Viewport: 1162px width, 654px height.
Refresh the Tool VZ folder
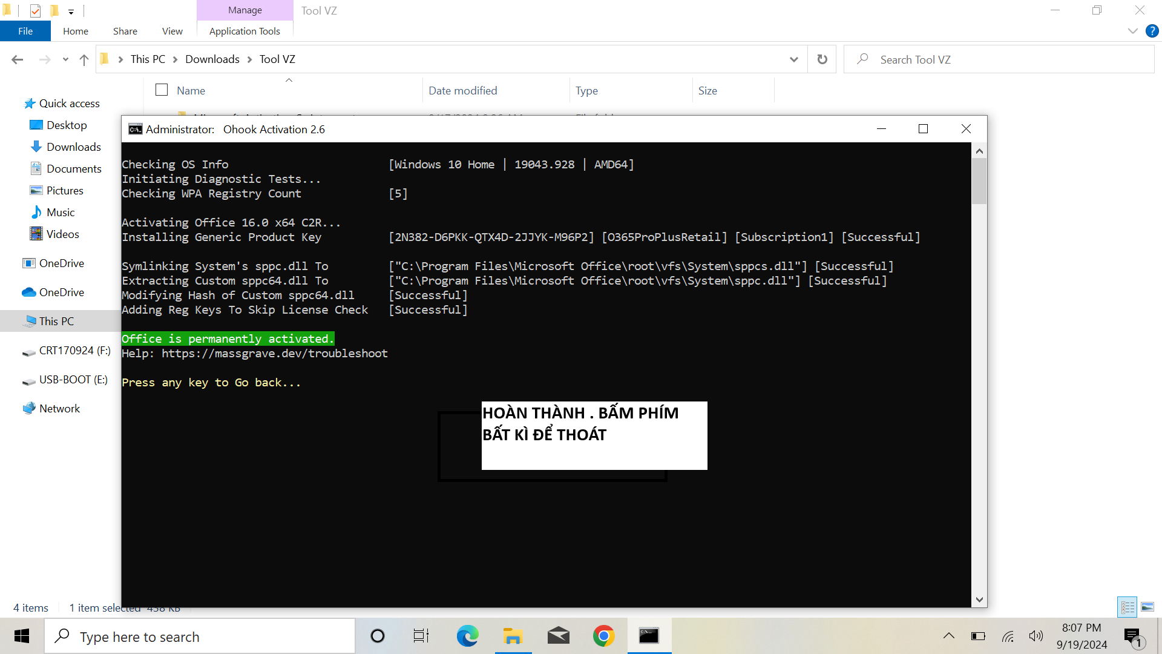coord(822,59)
